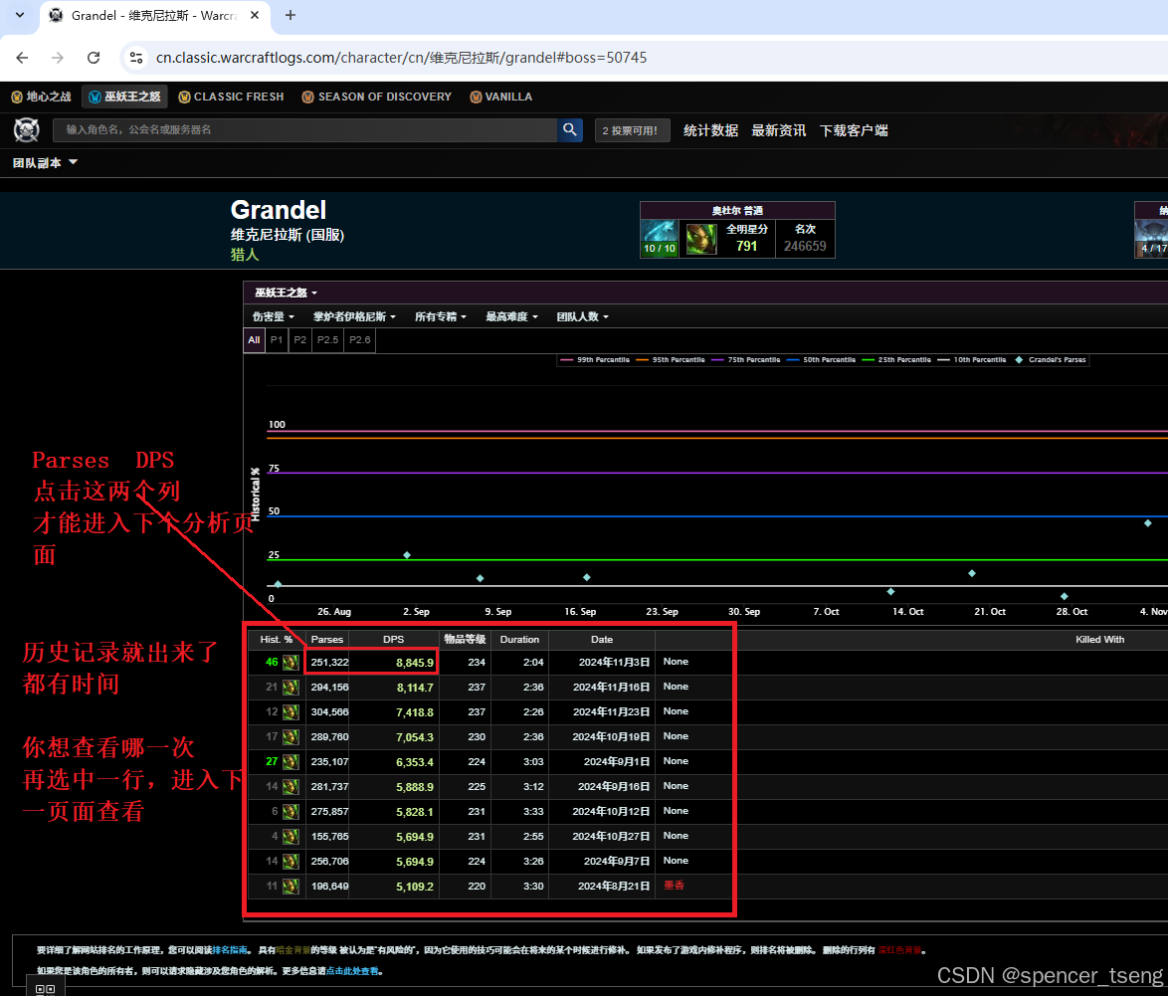Select the P2.5 phase tab
The height and width of the screenshot is (996, 1168).
[327, 340]
